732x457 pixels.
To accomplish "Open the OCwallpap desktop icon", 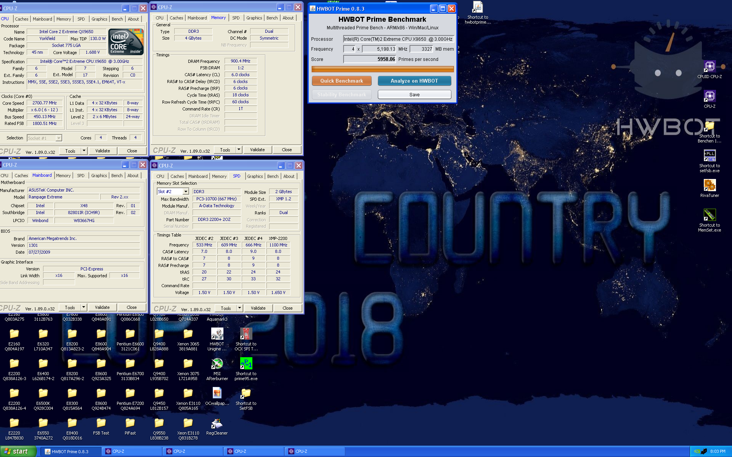I will click(x=217, y=396).
